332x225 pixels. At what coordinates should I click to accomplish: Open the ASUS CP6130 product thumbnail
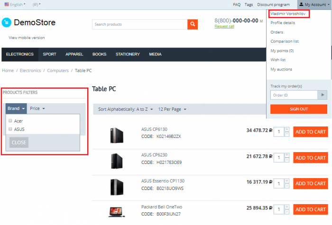(x=117, y=135)
